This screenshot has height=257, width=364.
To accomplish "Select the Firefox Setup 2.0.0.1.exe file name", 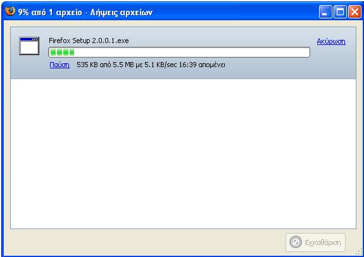I will coord(89,41).
